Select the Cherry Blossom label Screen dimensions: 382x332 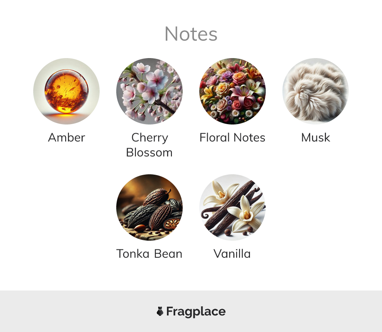pos(149,145)
